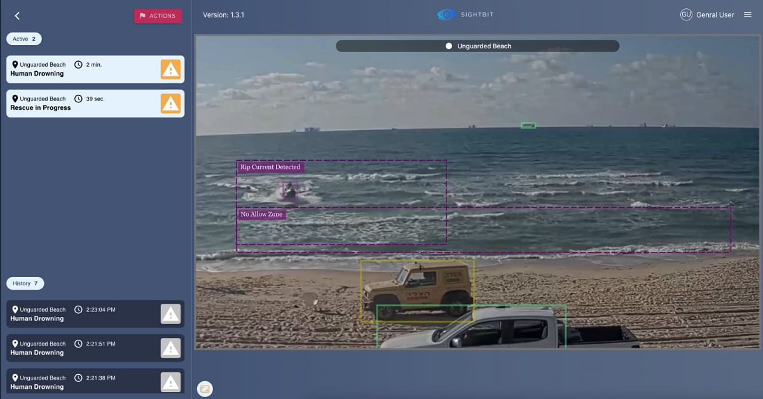Open the hamburger menu at top right

[748, 15]
